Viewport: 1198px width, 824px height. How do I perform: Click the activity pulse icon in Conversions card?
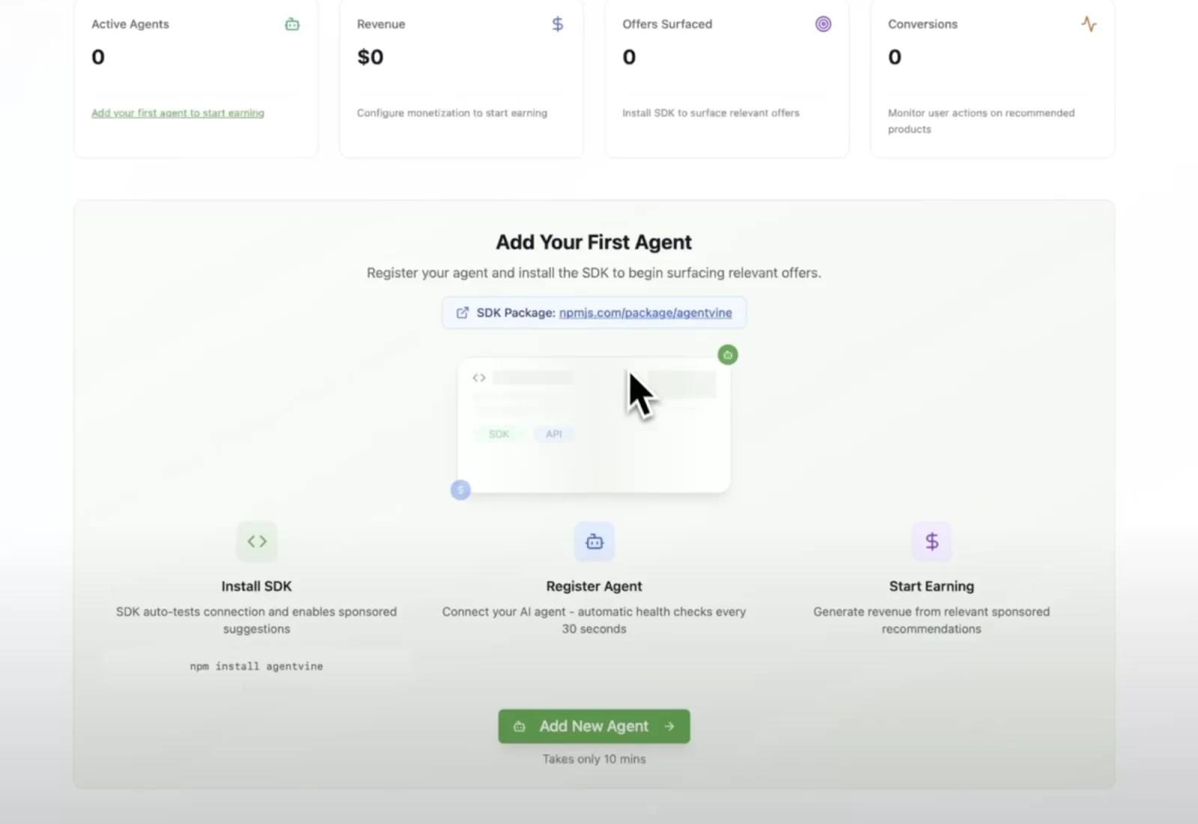coord(1089,24)
